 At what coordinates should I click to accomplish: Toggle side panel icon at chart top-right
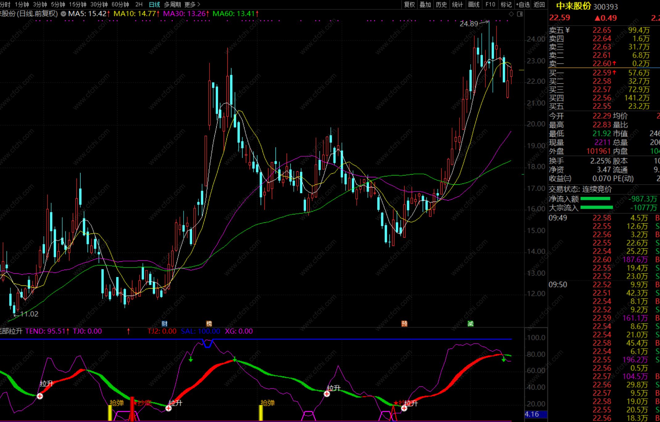[x=520, y=14]
